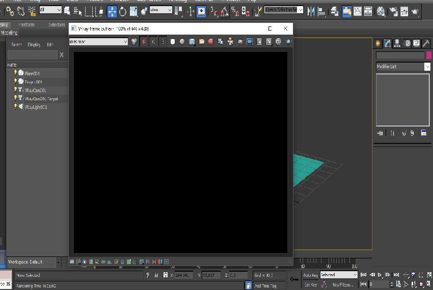The image size is (433, 290).
Task: Switch to mono mode gray circle icon
Action: pyautogui.click(x=182, y=41)
